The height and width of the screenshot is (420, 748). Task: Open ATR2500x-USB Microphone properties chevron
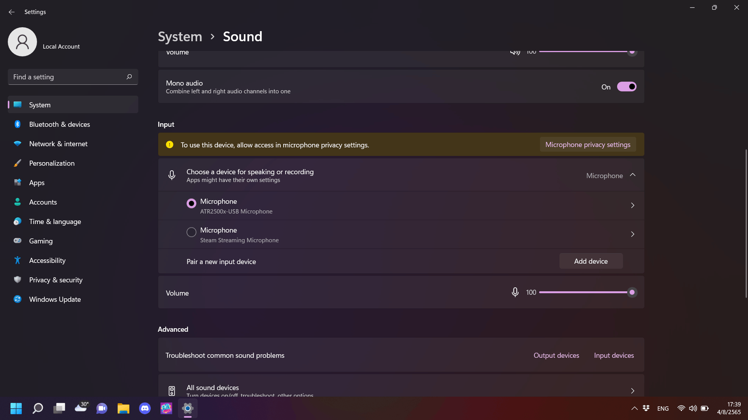[633, 205]
